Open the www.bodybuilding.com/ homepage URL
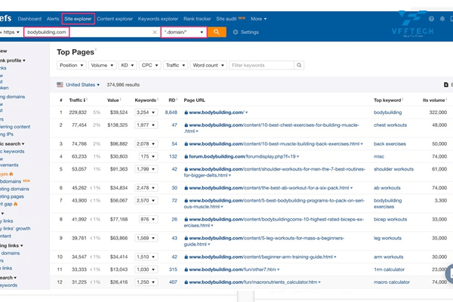Screen dimensions: 453x302 pyautogui.click(x=217, y=112)
